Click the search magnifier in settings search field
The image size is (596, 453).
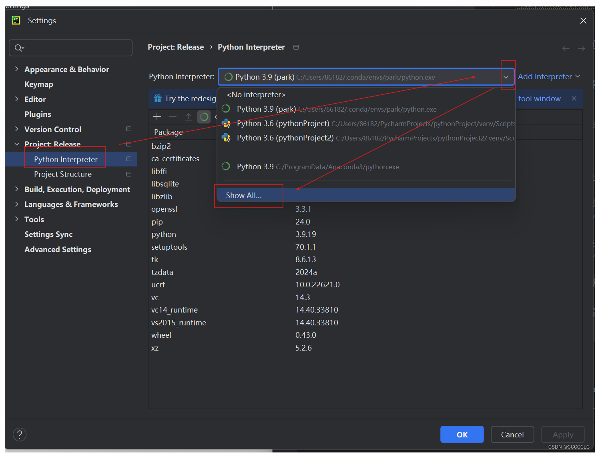[19, 48]
